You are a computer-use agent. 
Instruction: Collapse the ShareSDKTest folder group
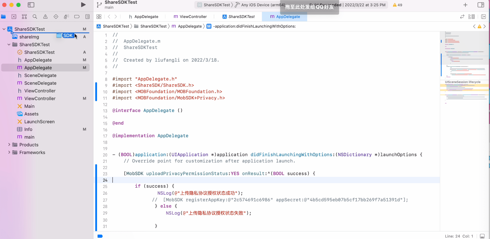(x=9, y=45)
